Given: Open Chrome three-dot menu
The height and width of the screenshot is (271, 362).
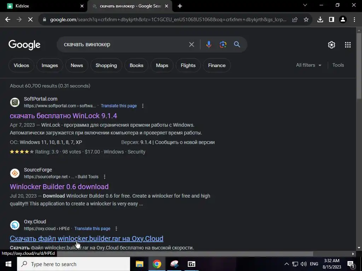Looking at the screenshot, I should pyautogui.click(x=354, y=20).
